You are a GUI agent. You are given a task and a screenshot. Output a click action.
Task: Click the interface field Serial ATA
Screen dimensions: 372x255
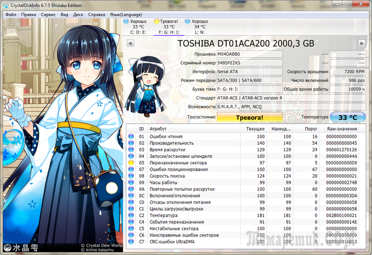(250, 72)
